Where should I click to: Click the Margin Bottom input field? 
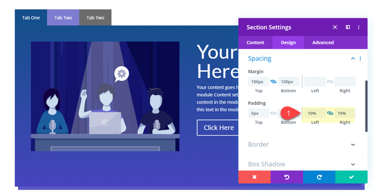[x=289, y=82]
